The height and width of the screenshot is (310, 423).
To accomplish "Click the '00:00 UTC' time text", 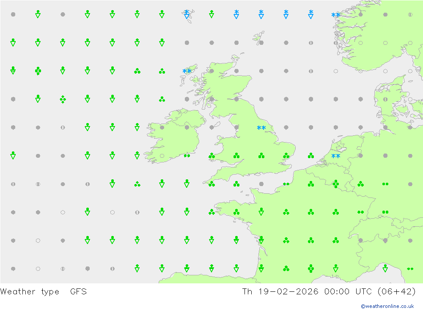I will point(348,292).
